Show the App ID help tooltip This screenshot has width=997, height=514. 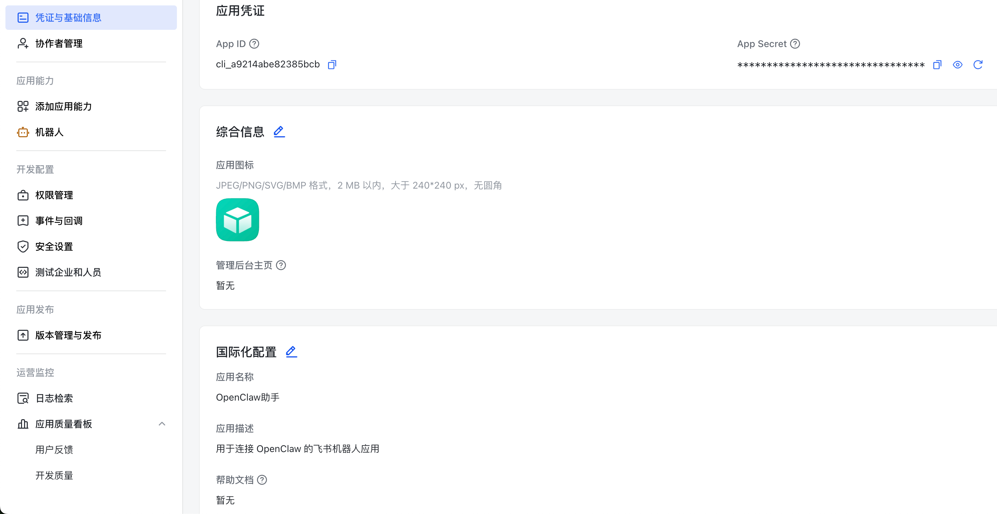pos(254,44)
